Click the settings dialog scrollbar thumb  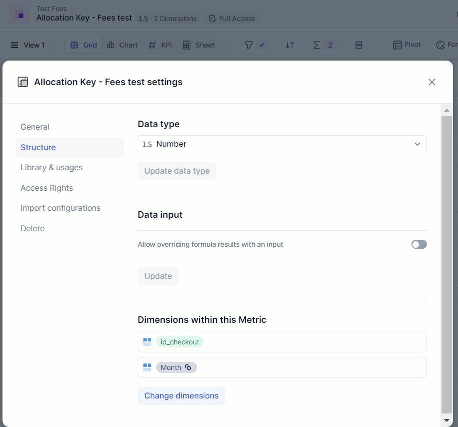(446, 265)
